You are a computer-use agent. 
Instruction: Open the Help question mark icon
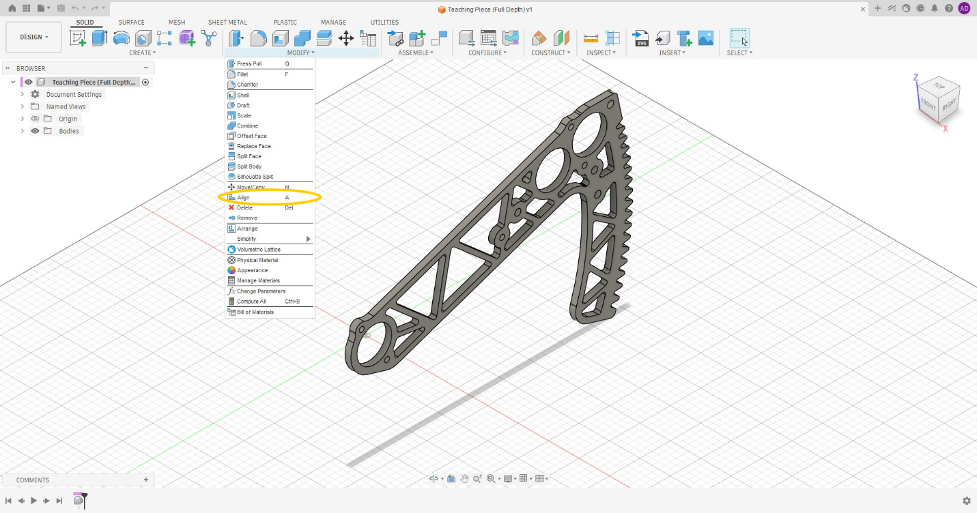[949, 8]
